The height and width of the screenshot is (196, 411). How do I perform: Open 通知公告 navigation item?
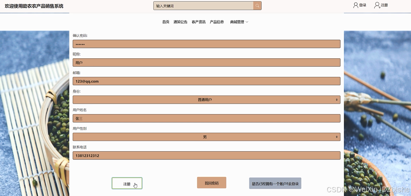pyautogui.click(x=180, y=22)
